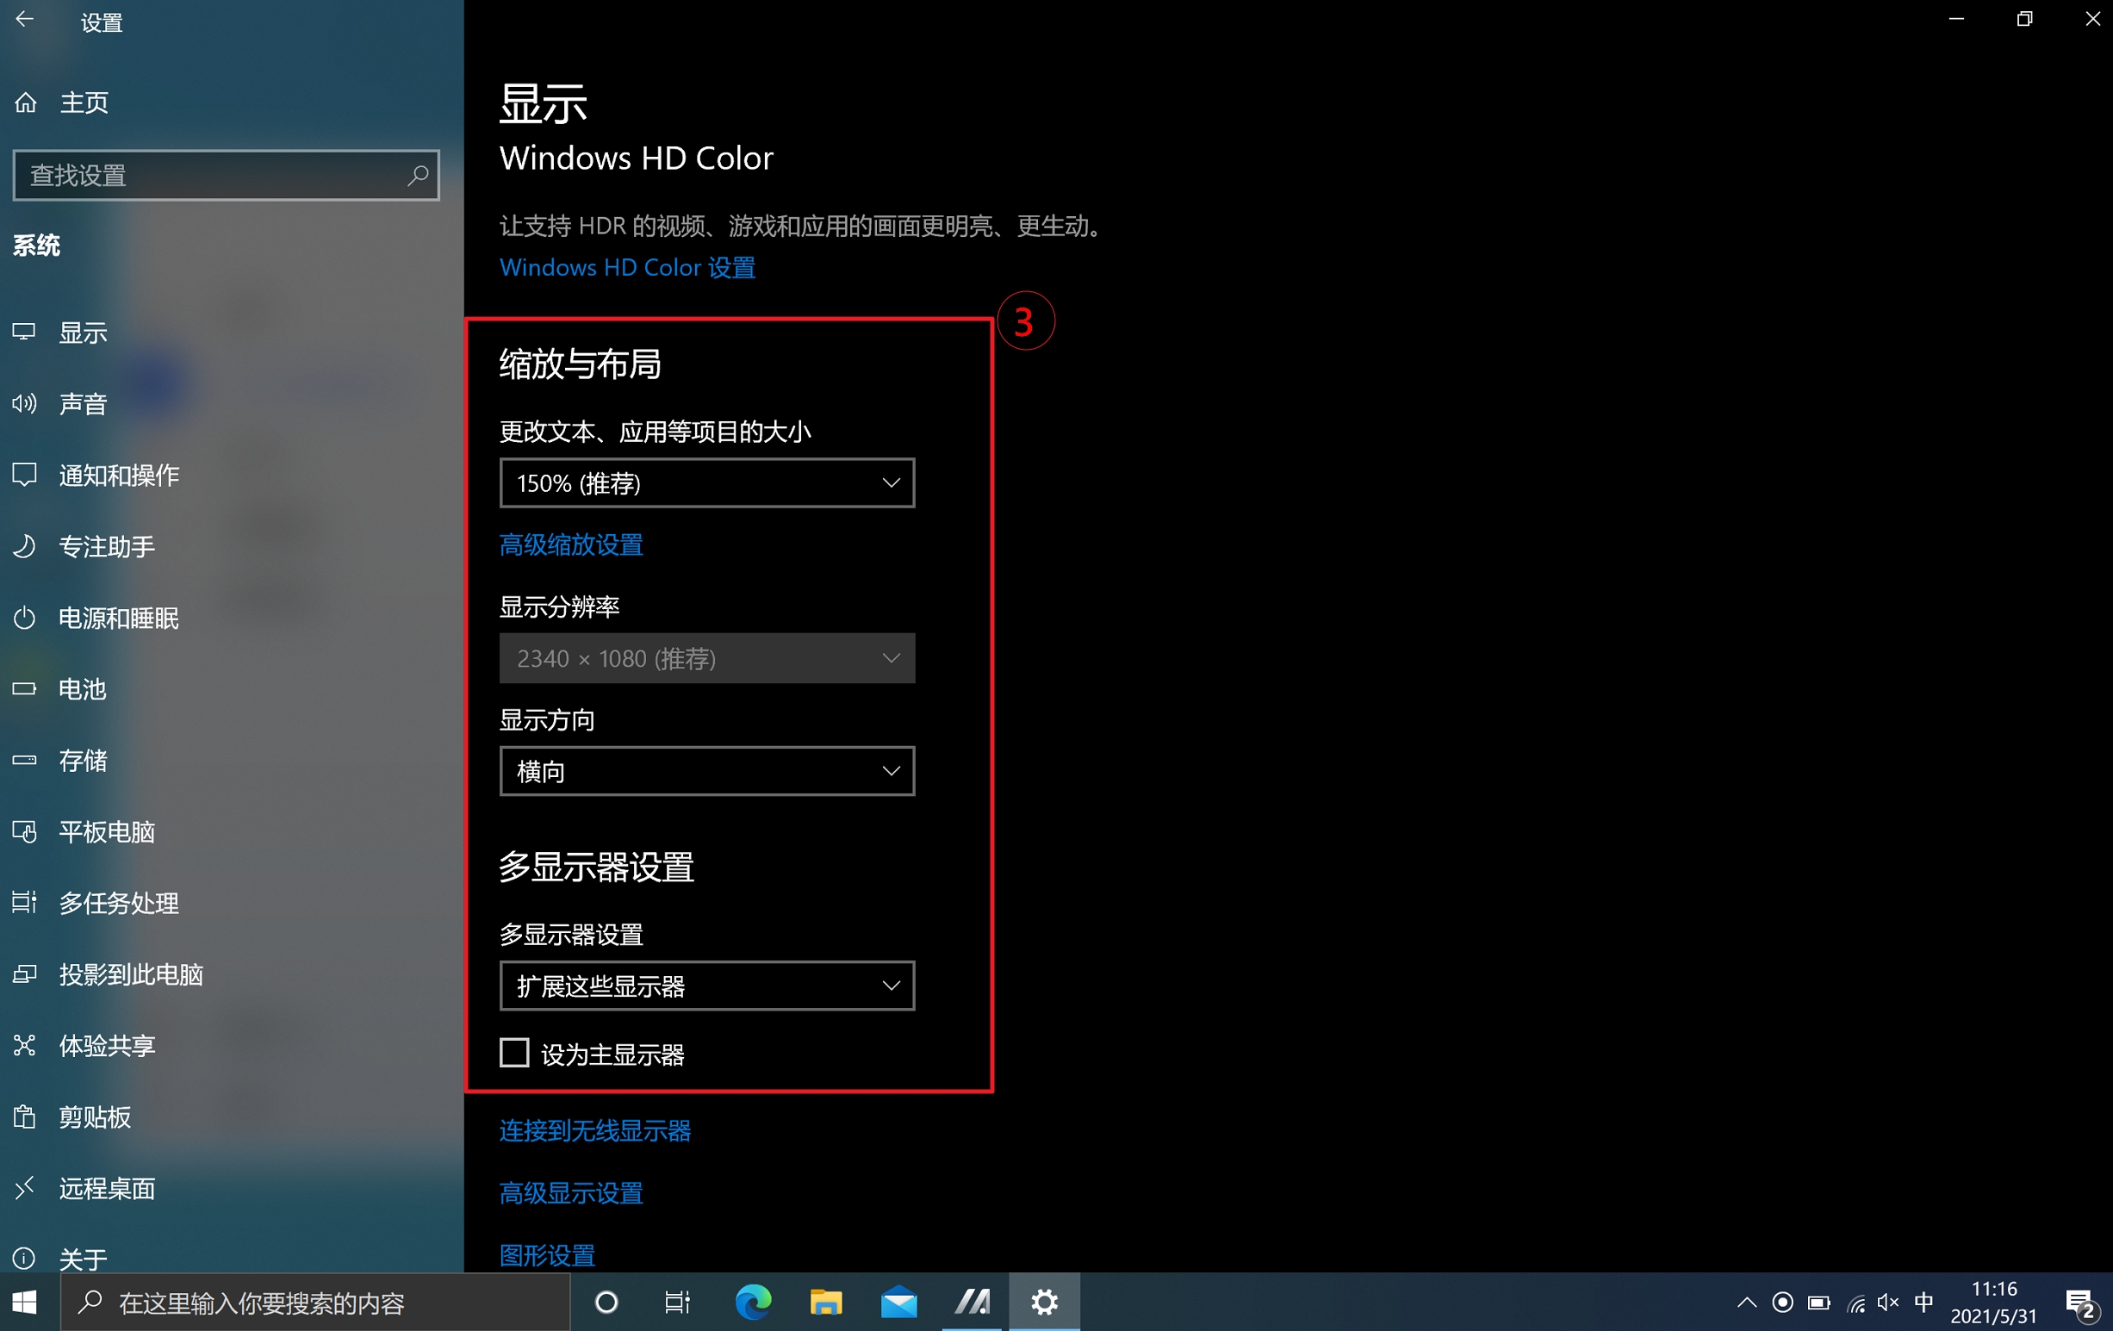Open the clock showing 11:16

click(x=1993, y=1302)
